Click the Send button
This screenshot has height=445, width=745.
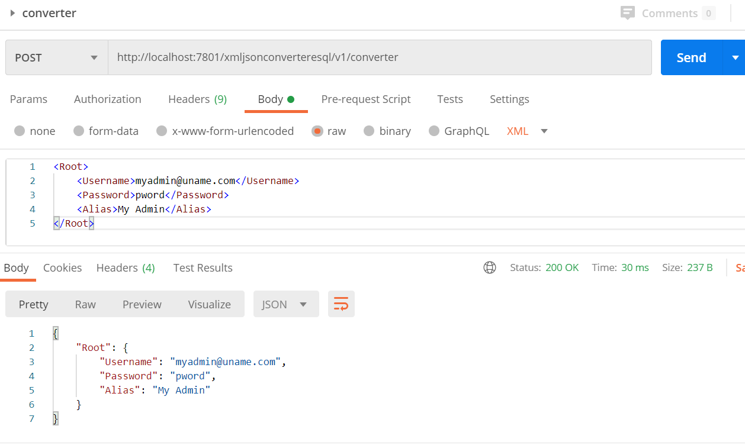tap(691, 57)
